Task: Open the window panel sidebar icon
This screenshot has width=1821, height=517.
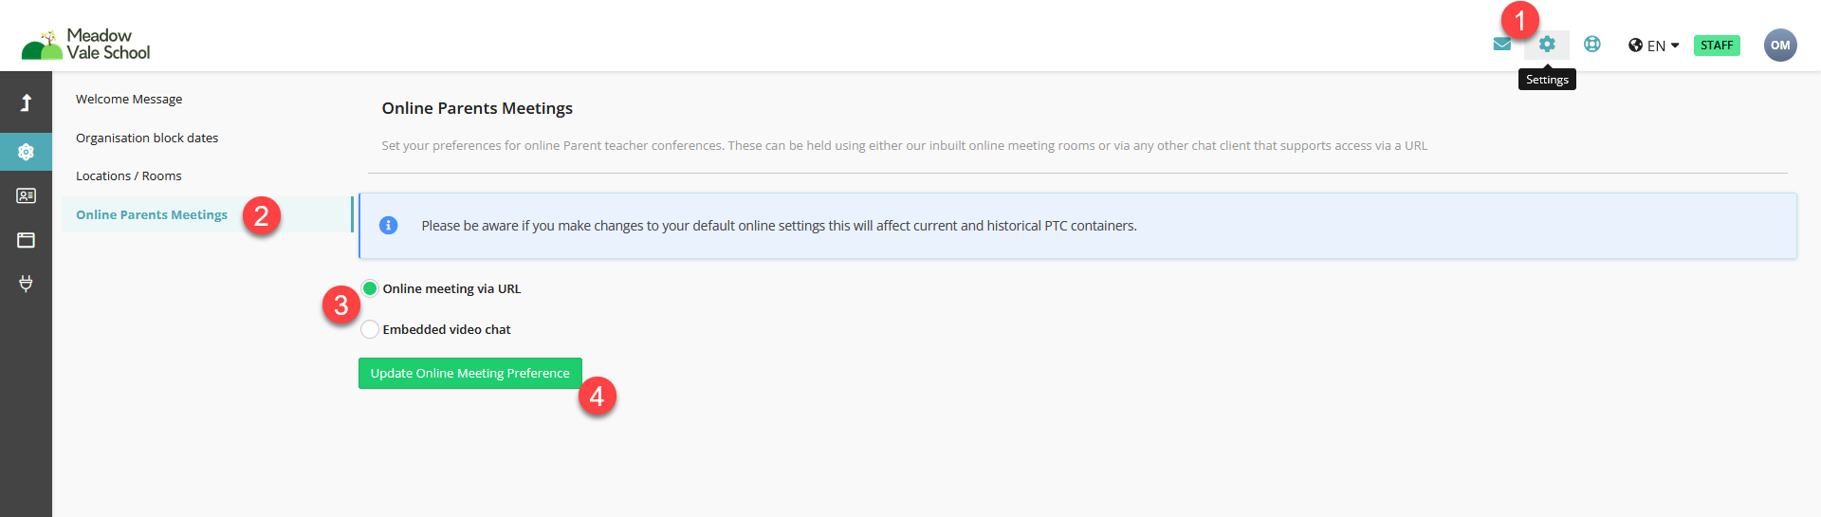Action: pos(26,240)
